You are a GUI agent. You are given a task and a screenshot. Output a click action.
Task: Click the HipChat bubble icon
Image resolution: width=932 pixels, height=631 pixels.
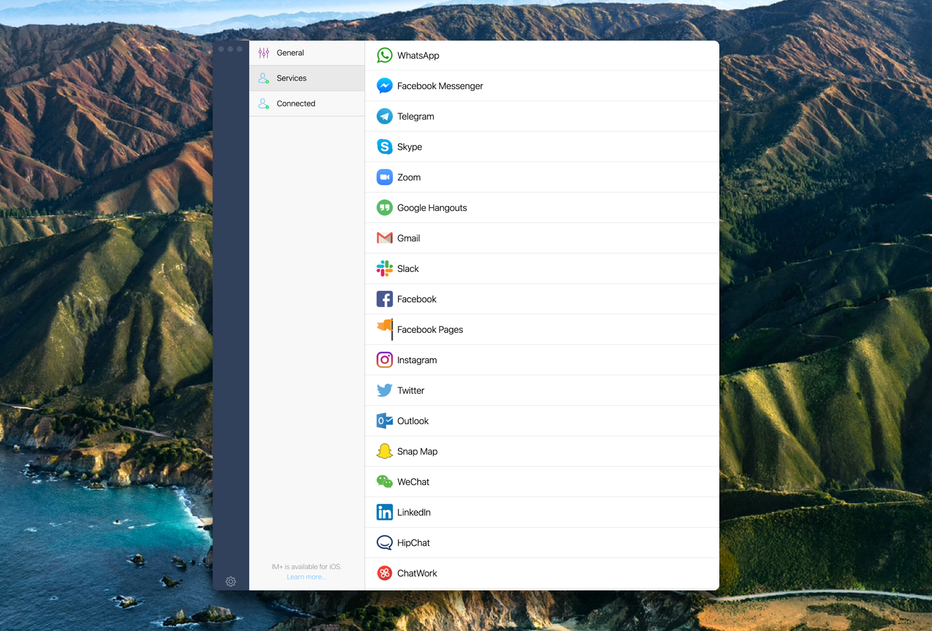pyautogui.click(x=385, y=543)
